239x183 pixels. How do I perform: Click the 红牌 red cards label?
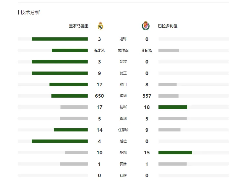pyautogui.click(x=123, y=175)
